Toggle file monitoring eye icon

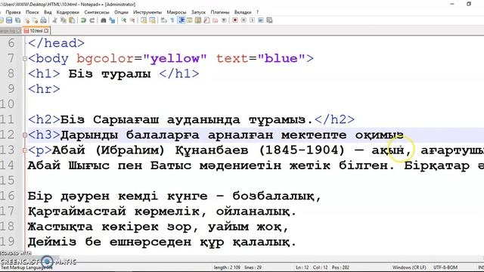point(224,20)
